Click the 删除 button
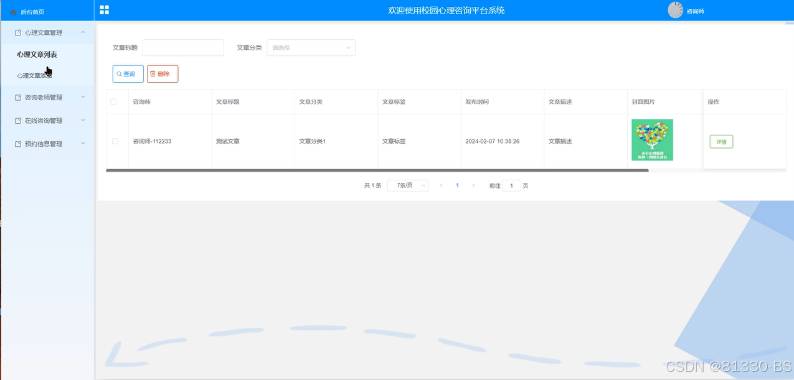Image resolution: width=794 pixels, height=380 pixels. coord(163,74)
